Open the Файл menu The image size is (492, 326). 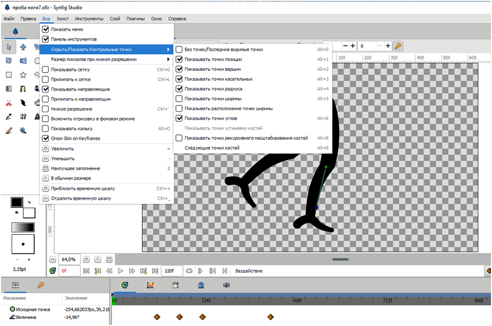9,19
